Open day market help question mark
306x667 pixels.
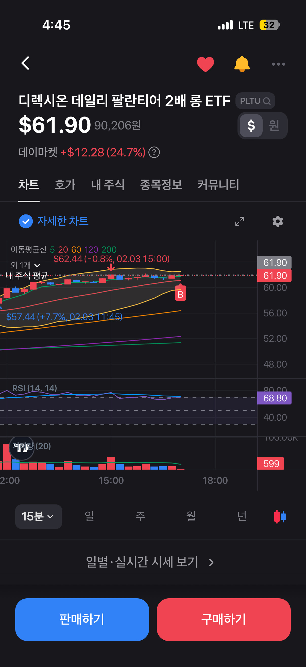point(154,152)
